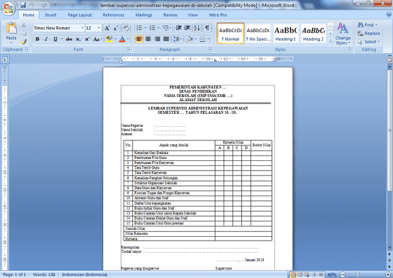Switch to Print Layout view in status bar
The image size is (393, 278).
pos(293,275)
